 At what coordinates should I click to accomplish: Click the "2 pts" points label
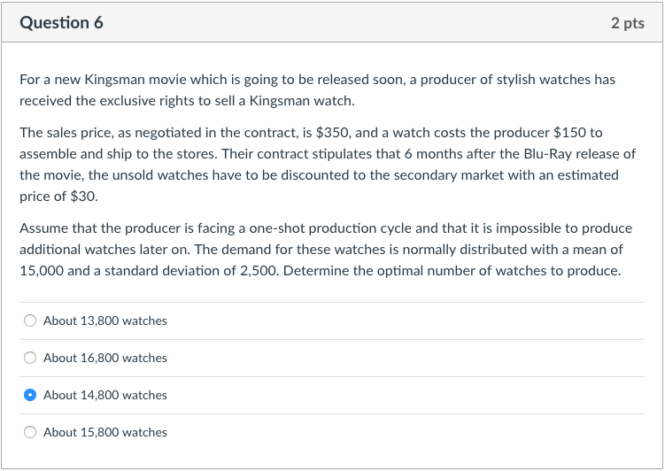click(x=627, y=23)
